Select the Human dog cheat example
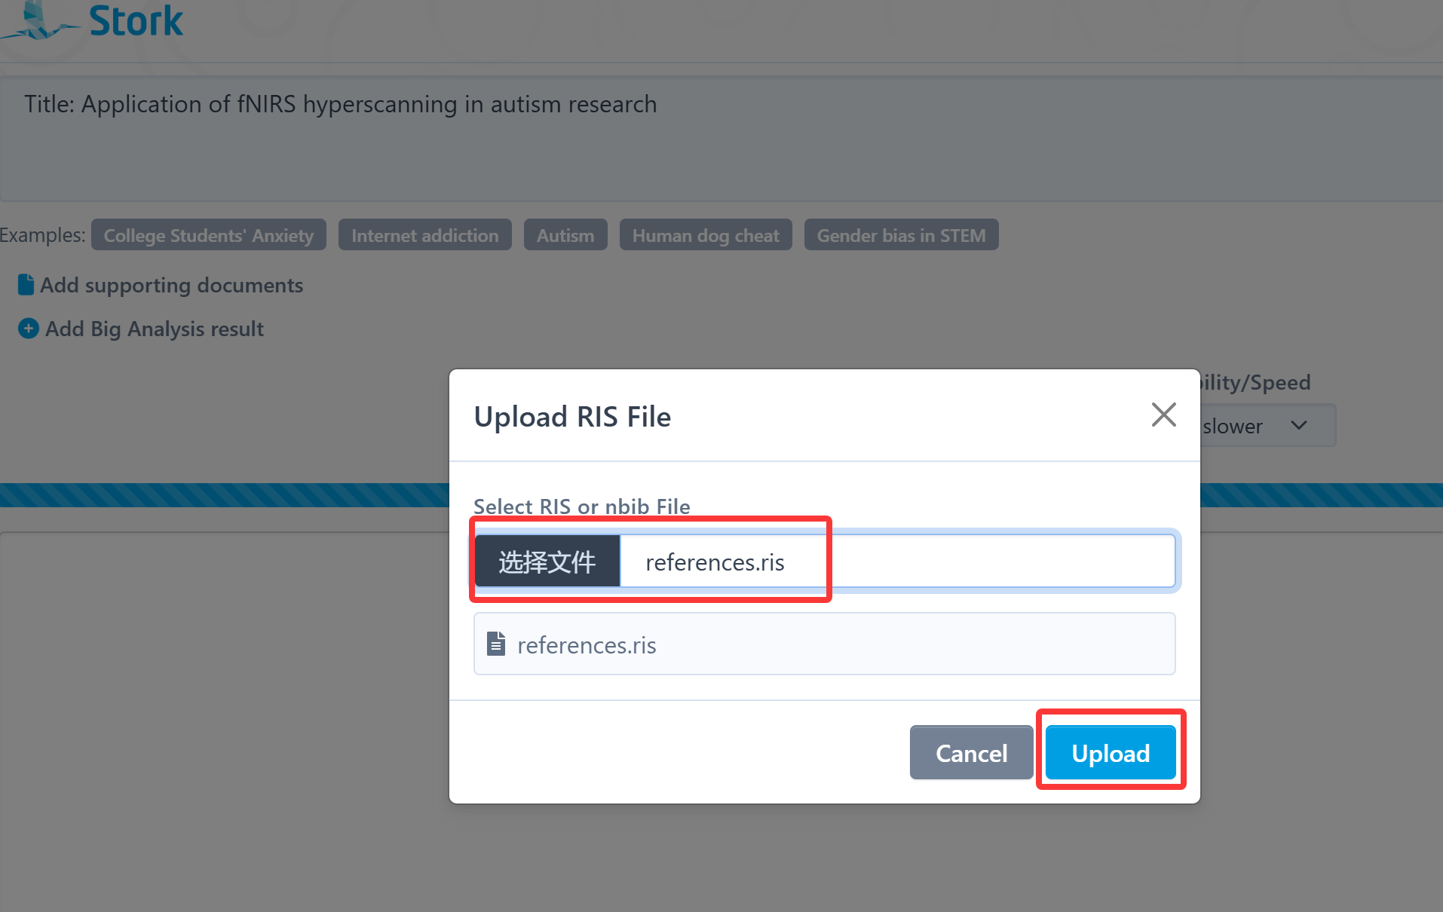This screenshot has width=1443, height=912. pos(705,235)
